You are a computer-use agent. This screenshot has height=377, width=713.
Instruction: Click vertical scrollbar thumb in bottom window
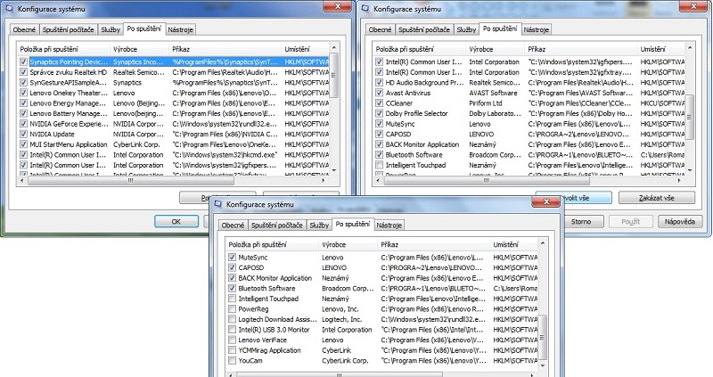click(x=543, y=337)
